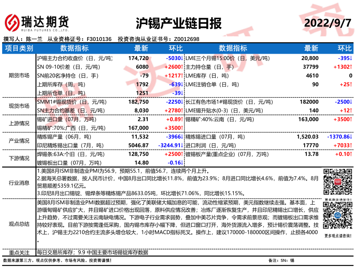Click the rightmost 环比 column header
The width and height of the screenshot is (357, 268).
(x=344, y=48)
